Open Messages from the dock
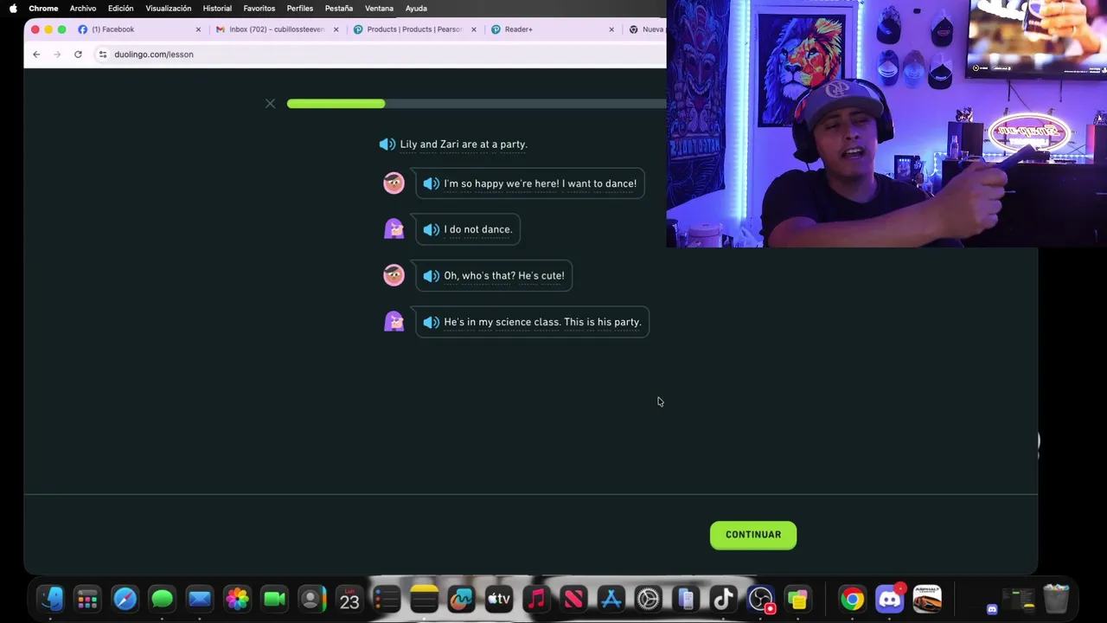 point(162,599)
